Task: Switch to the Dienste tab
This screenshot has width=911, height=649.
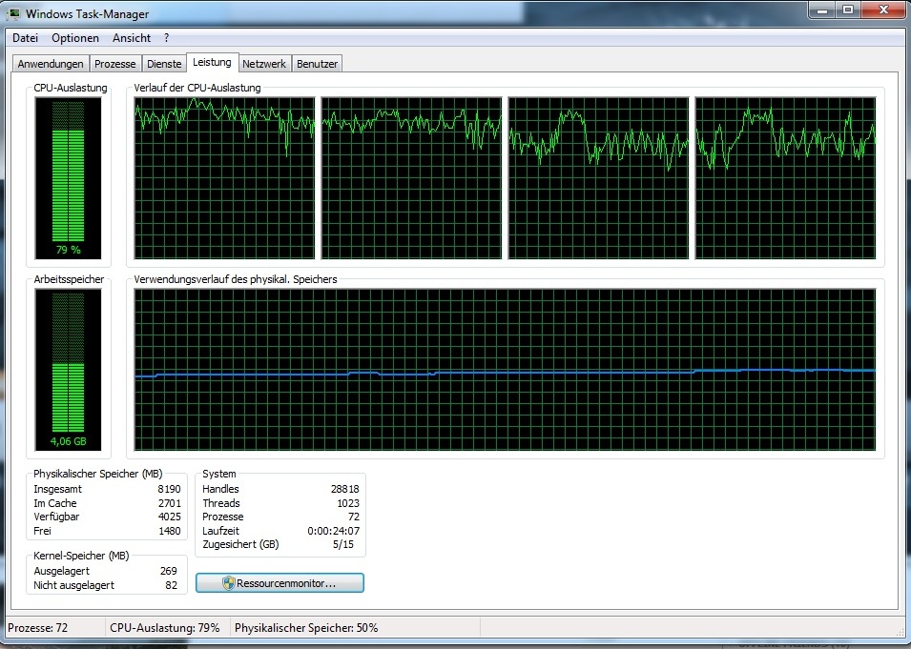Action: 164,64
